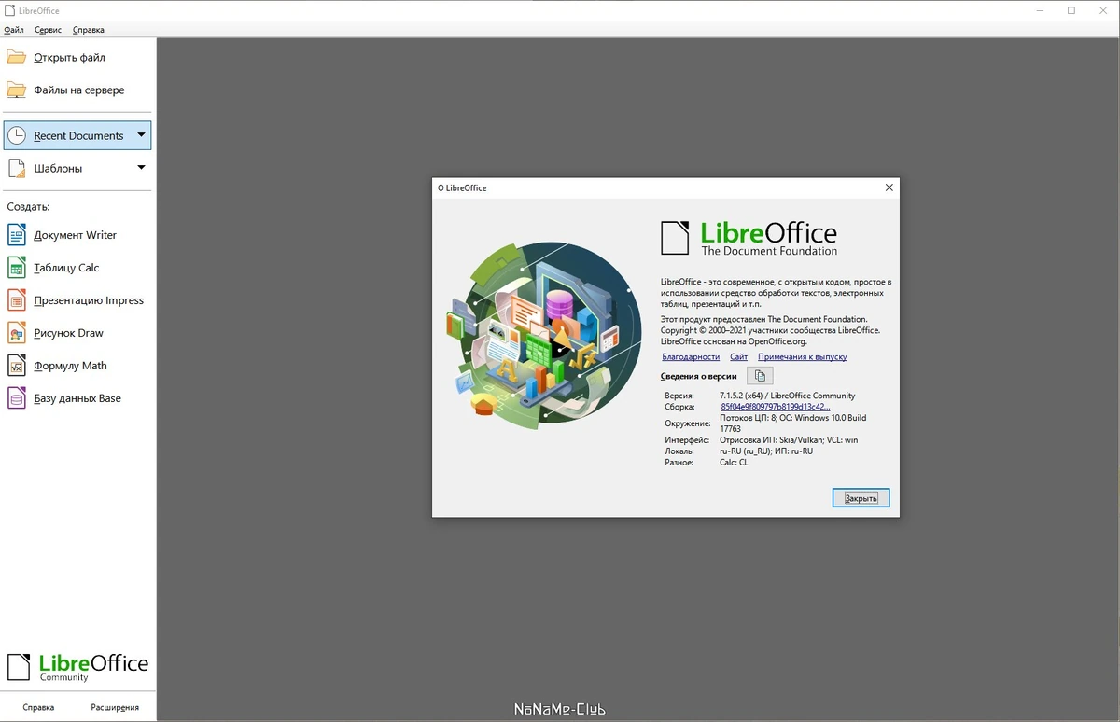Click the Draw drawing icon
This screenshot has height=722, width=1120.
click(17, 333)
